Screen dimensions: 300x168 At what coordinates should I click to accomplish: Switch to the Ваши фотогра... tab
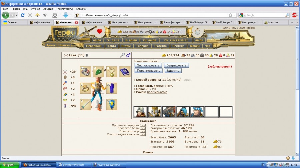(171, 22)
